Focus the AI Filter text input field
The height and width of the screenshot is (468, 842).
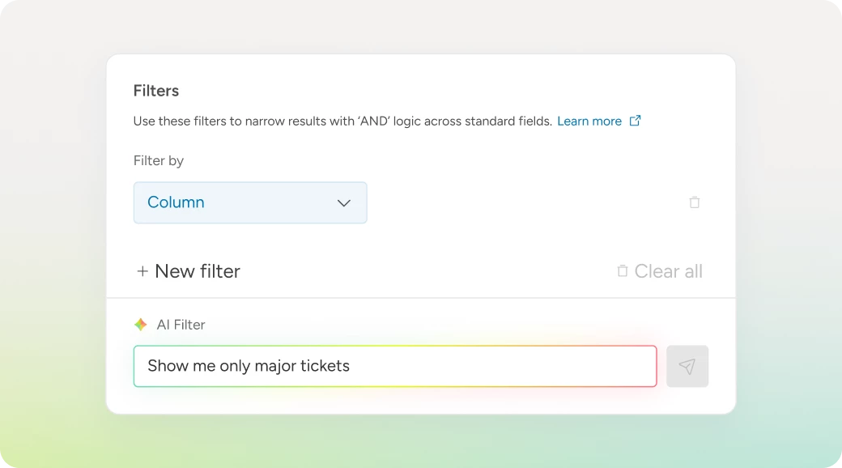(394, 366)
